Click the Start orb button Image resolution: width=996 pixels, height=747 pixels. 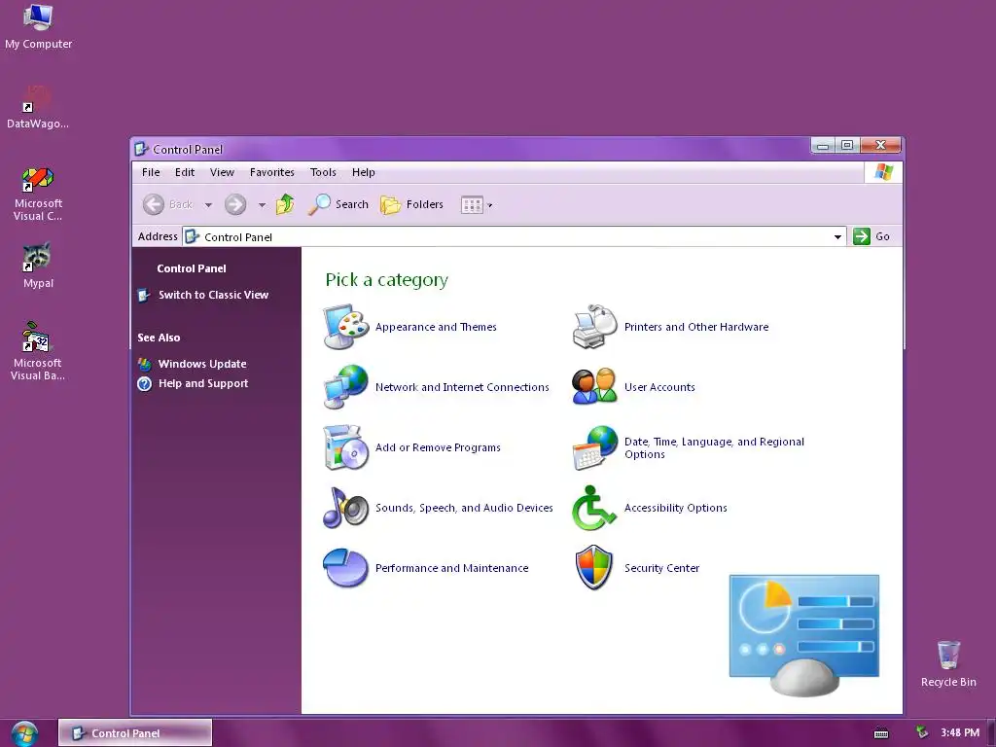(24, 733)
